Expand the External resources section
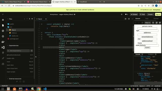 click(8, 79)
